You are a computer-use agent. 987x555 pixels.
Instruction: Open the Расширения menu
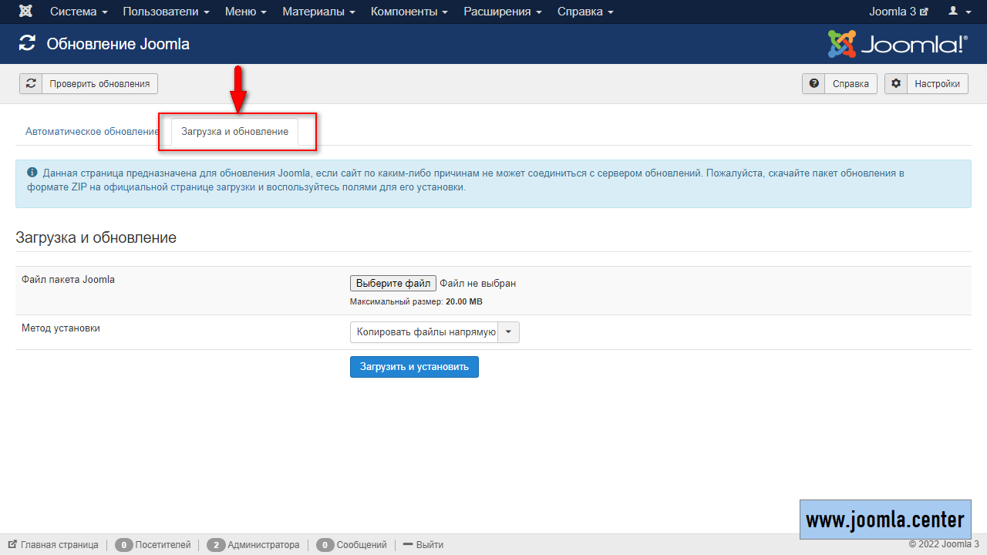[502, 12]
